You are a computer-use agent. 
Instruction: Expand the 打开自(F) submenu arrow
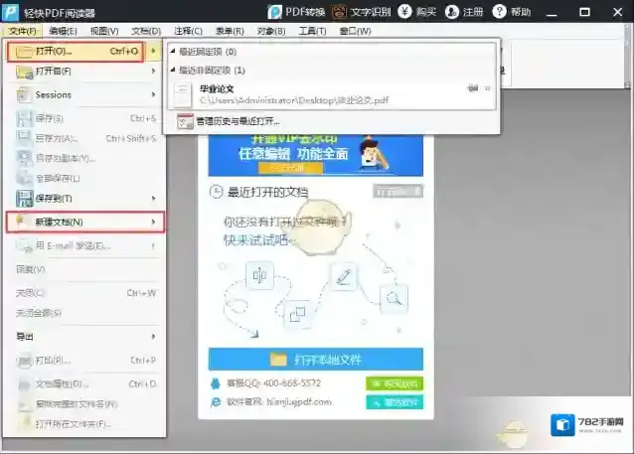(x=153, y=71)
